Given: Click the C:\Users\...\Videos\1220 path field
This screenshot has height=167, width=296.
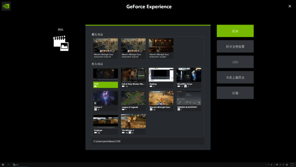Looking at the screenshot, I should 148,141.
